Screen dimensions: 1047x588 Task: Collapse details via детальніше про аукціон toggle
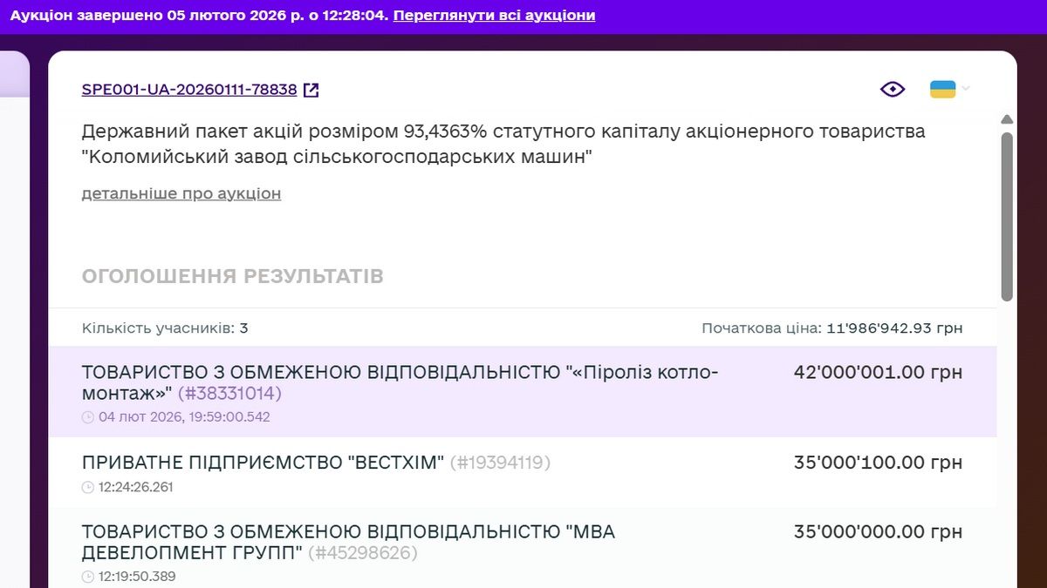[181, 193]
